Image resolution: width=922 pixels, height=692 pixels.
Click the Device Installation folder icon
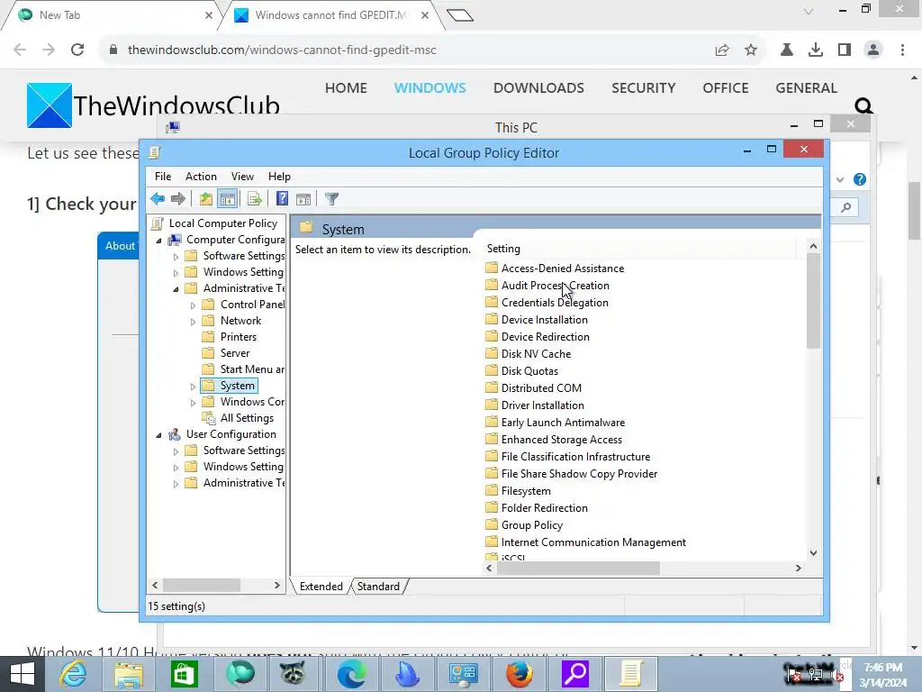pos(492,319)
